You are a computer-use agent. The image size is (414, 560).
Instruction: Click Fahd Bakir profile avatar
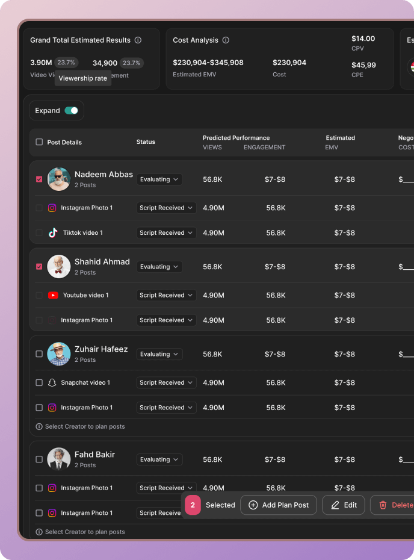click(59, 459)
